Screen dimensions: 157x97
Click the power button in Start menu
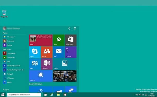click(69, 29)
